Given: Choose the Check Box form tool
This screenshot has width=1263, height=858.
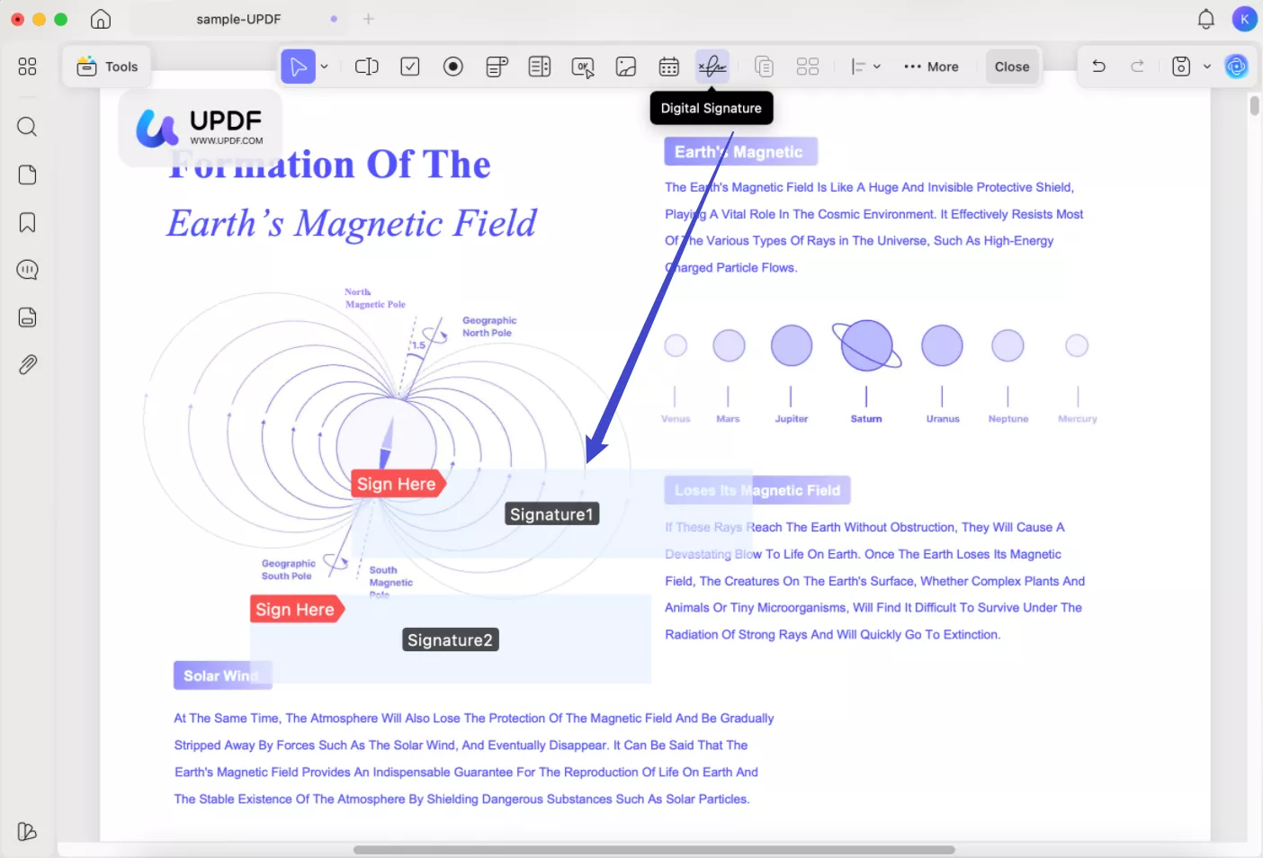Looking at the screenshot, I should 410,67.
